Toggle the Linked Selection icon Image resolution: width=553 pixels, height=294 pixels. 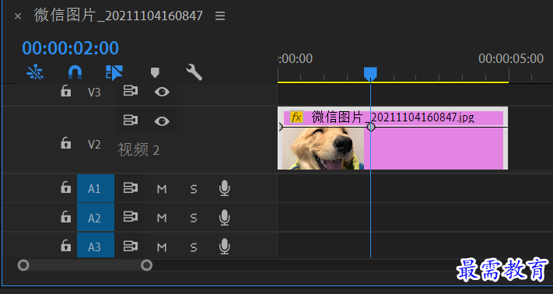tap(114, 72)
